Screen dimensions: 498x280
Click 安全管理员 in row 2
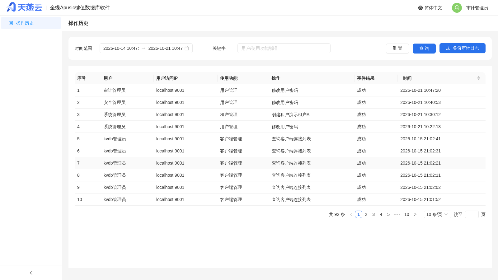(x=115, y=102)
